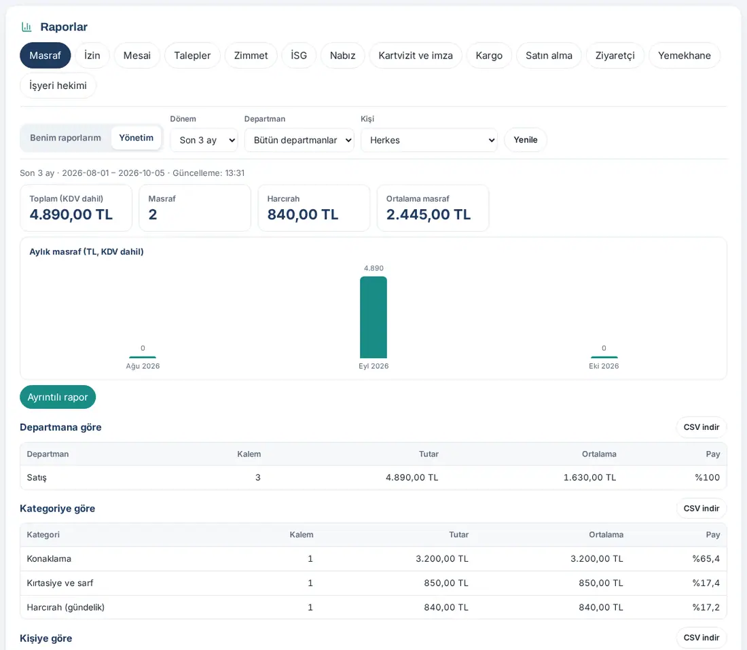
Task: Switch to İşyeri hekimi tab
Action: pyautogui.click(x=58, y=86)
